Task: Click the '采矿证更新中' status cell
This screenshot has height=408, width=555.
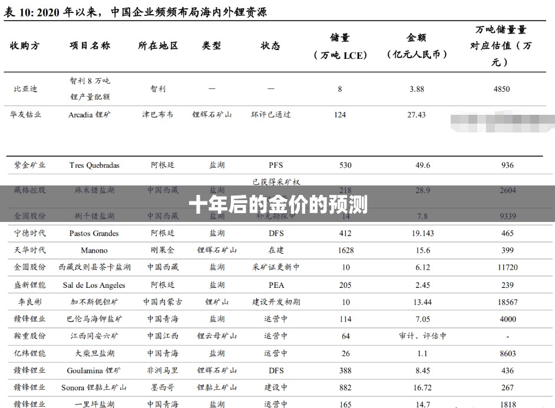Action: (276, 267)
